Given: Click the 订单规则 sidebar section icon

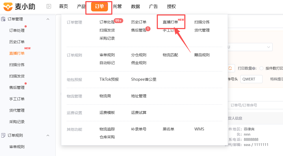Looking at the screenshot, I should point(3,135).
